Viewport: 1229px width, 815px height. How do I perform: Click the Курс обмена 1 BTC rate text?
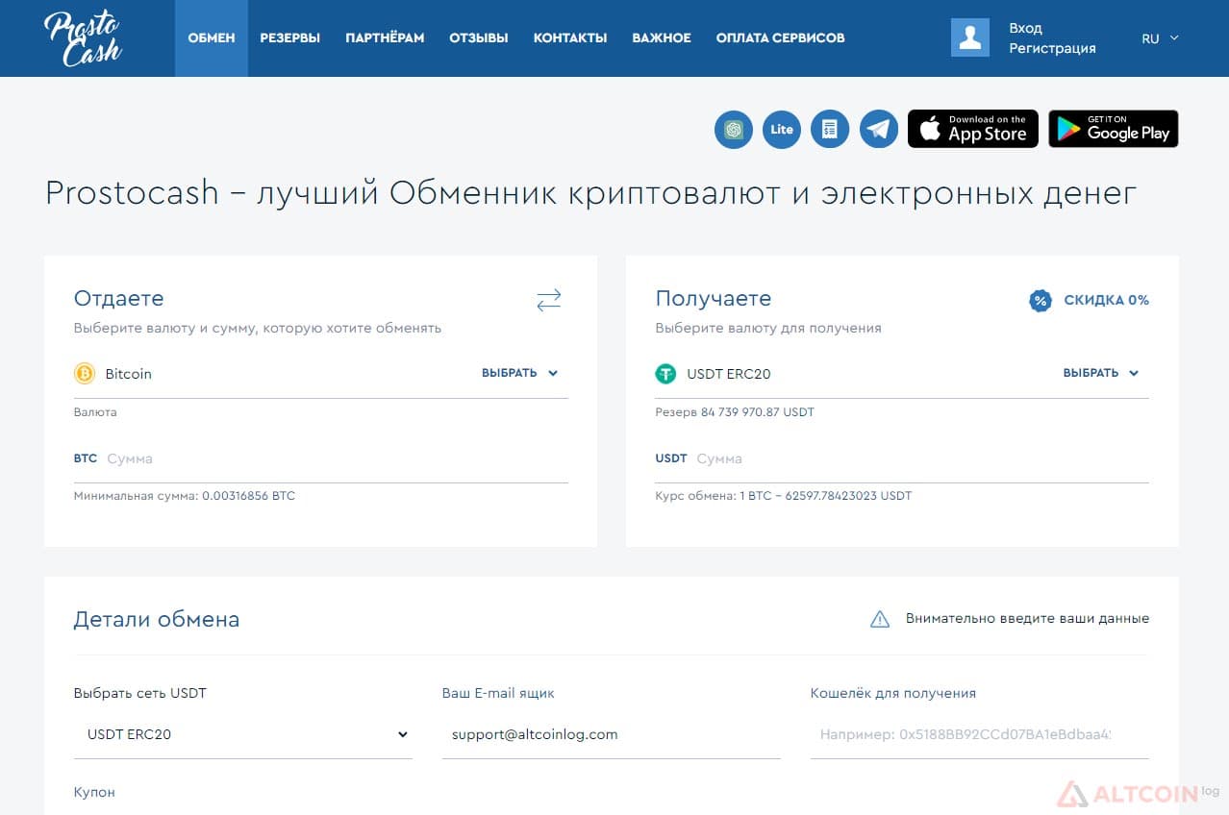tap(784, 496)
